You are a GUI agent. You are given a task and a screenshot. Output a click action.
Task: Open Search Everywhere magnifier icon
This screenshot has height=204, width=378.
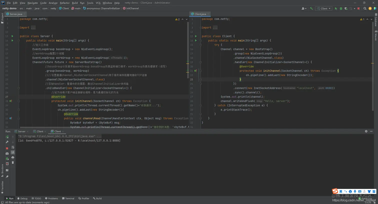(x=365, y=8)
